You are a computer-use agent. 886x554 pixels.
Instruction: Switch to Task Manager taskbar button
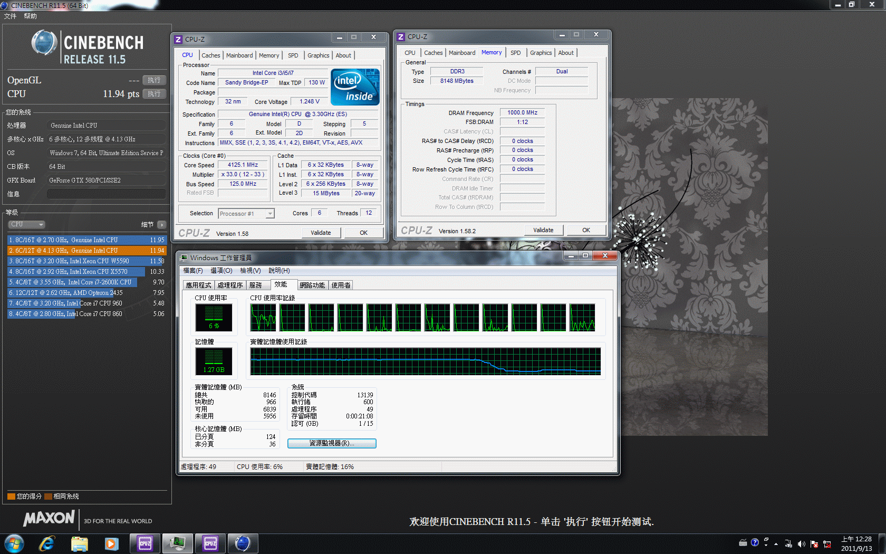[x=177, y=543]
